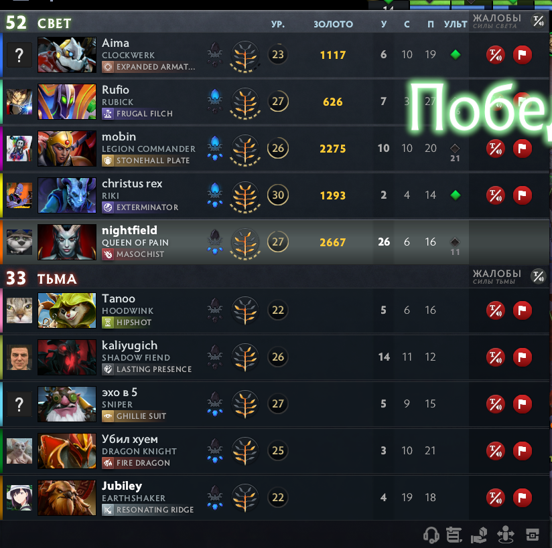
Task: Open Queen of Pain talent tree icon
Action: pyautogui.click(x=245, y=242)
